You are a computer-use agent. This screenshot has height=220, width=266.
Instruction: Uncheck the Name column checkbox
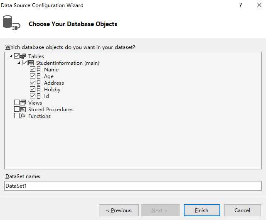(32, 69)
